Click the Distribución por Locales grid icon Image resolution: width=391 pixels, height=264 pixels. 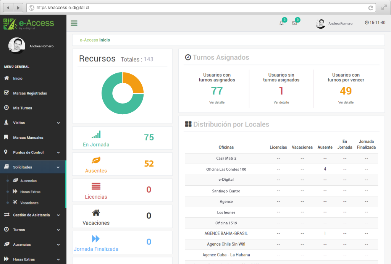tap(188, 124)
